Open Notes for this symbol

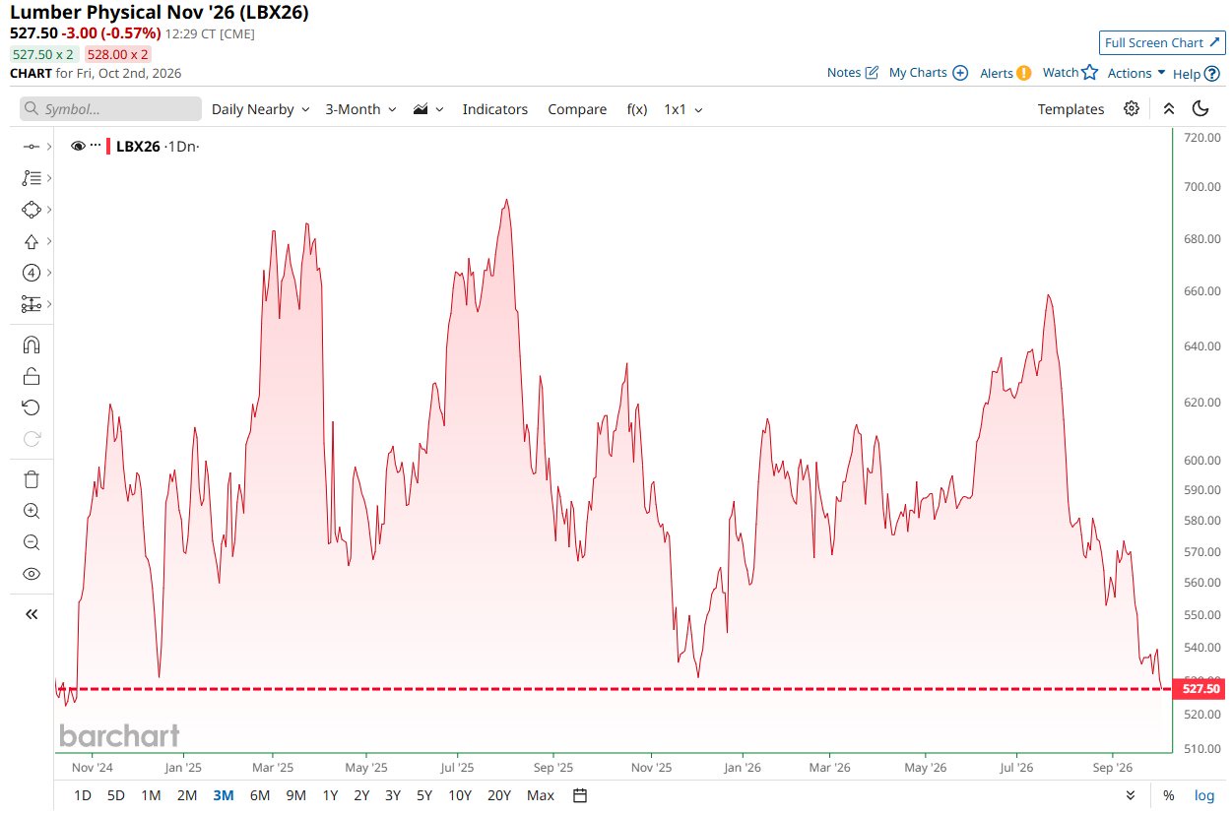coord(853,73)
